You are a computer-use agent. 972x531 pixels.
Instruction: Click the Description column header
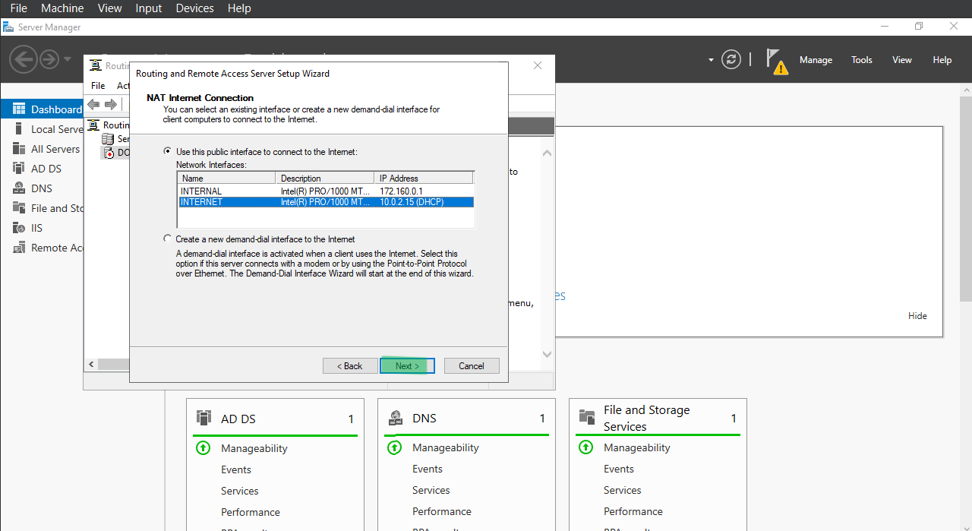click(325, 179)
